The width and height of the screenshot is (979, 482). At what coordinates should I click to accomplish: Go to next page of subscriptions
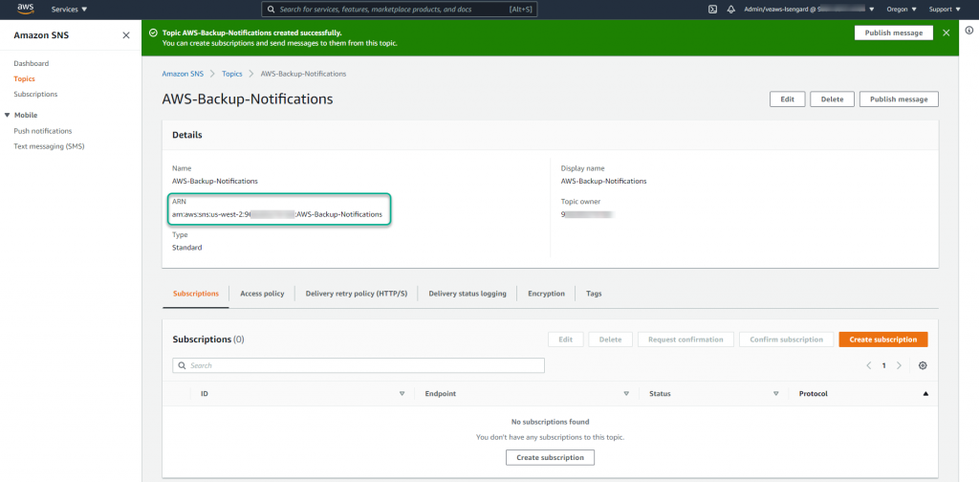pos(900,365)
